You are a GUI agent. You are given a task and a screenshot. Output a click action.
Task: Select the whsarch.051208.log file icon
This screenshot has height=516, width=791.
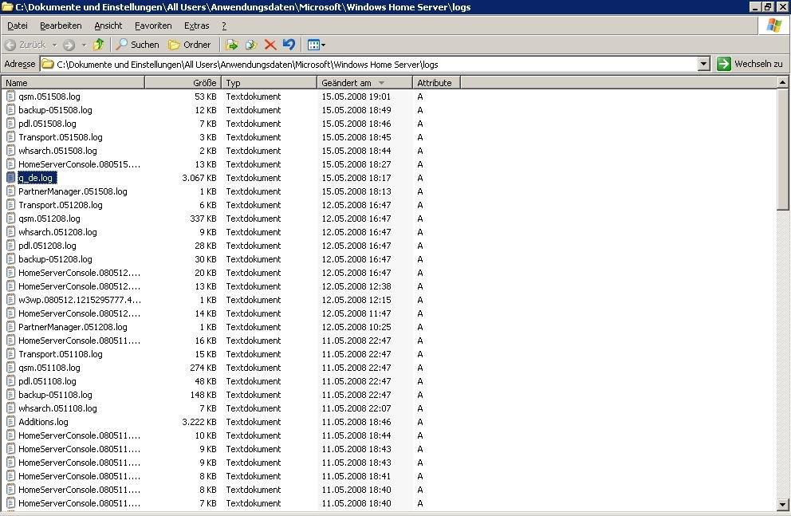pos(10,232)
